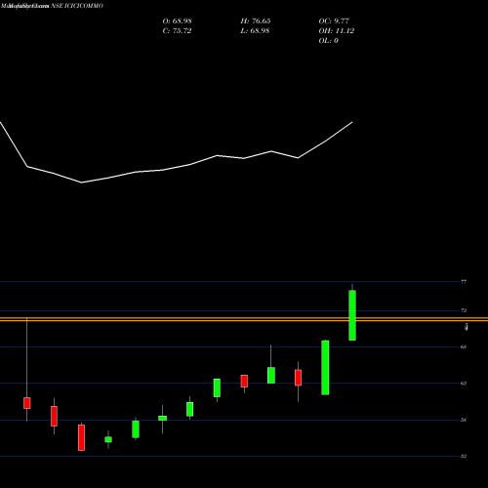Click the 'OC: 9.77' value

(x=334, y=21)
